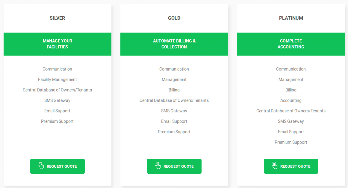Request a quote for the Platinum plan
Screen dimensions: 348x188
tap(291, 166)
